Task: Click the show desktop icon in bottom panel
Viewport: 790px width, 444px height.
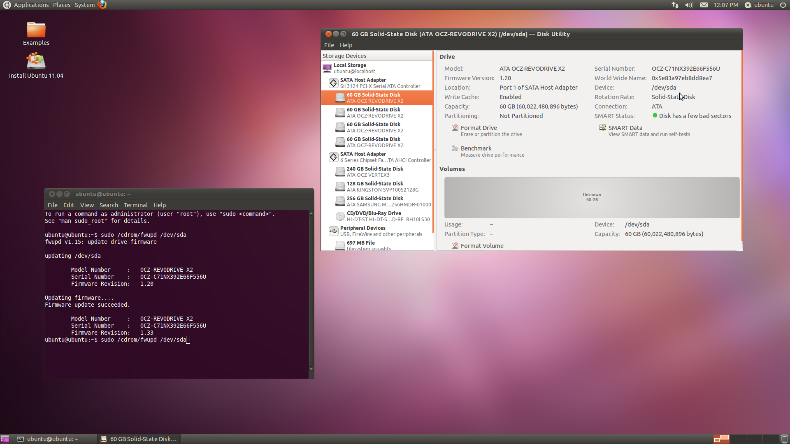Action: point(5,439)
